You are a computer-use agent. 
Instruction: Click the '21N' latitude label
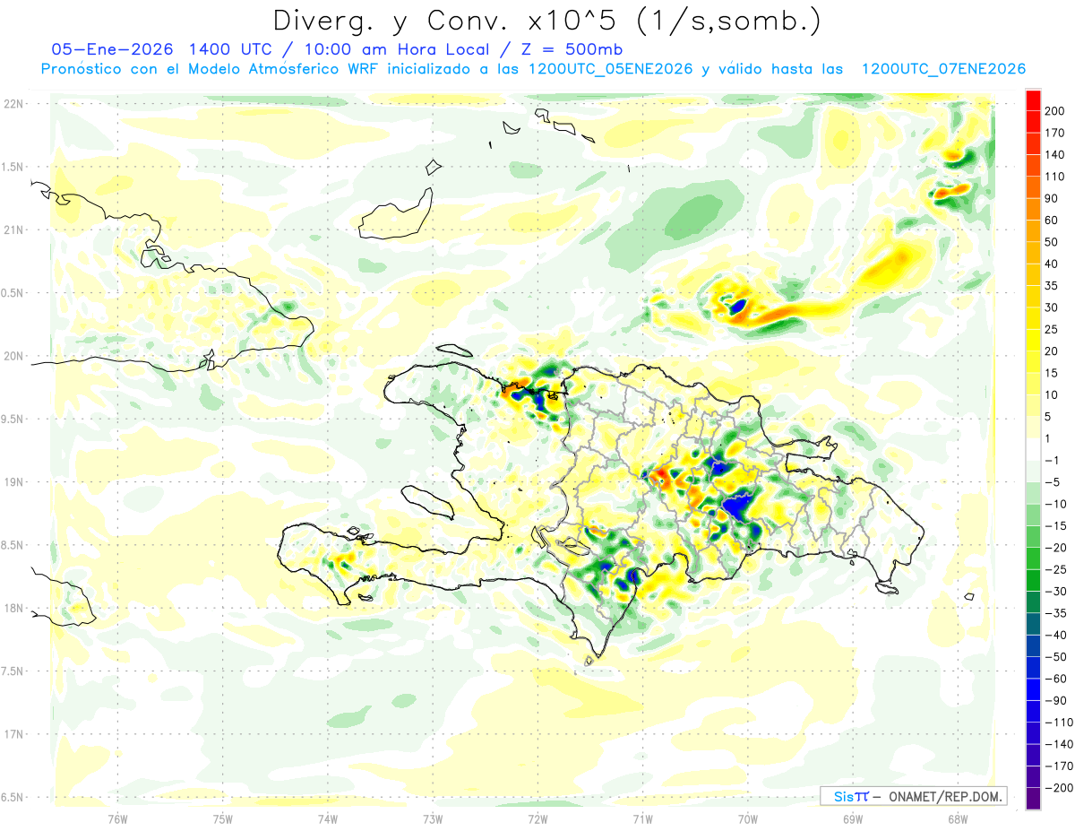point(13,229)
